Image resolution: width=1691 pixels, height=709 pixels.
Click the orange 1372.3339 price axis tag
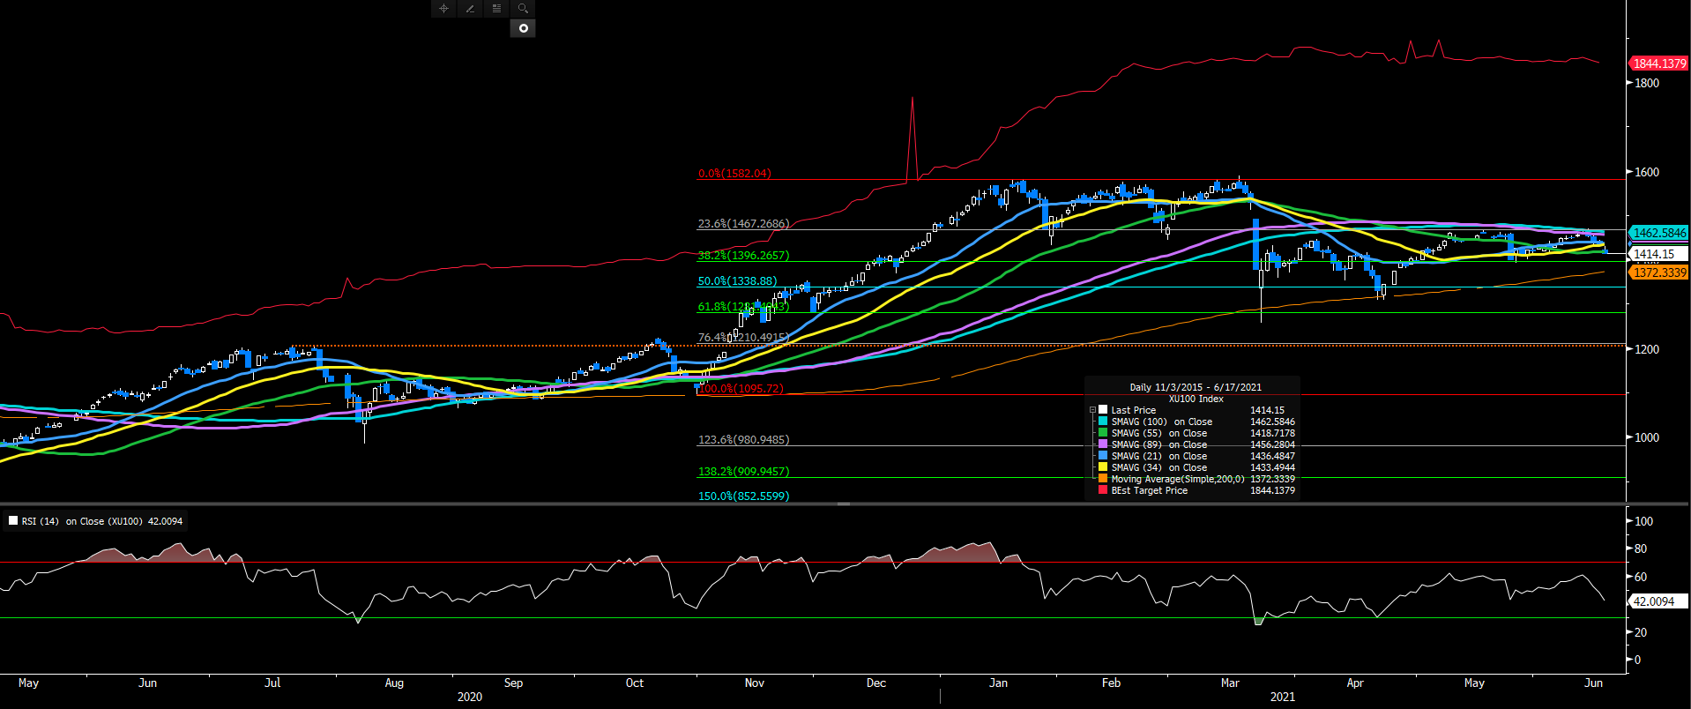(x=1657, y=272)
